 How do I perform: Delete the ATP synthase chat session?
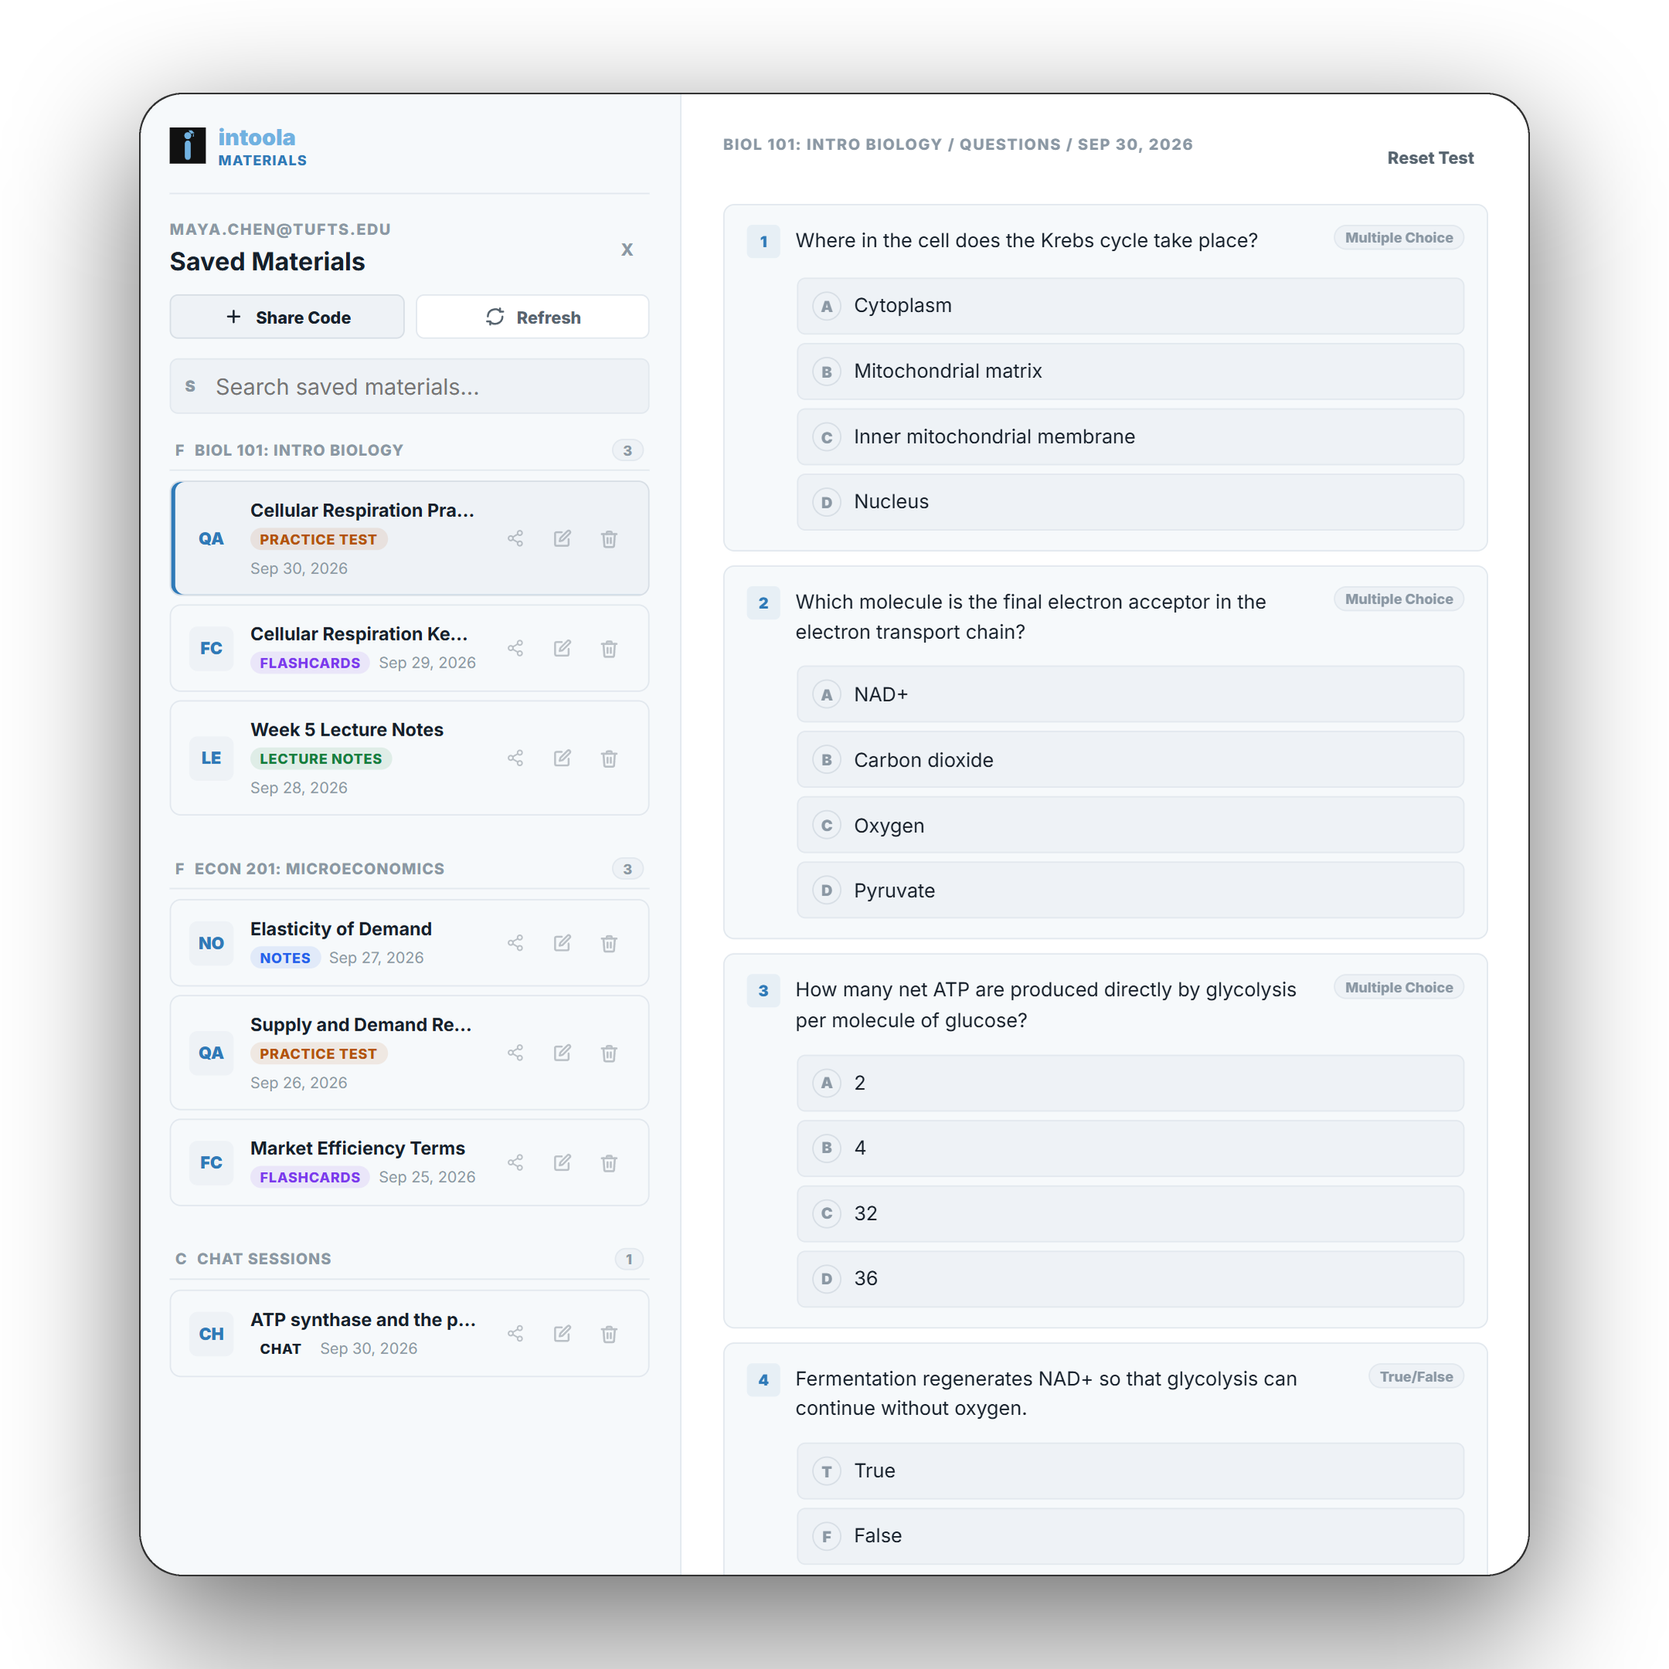click(x=609, y=1334)
